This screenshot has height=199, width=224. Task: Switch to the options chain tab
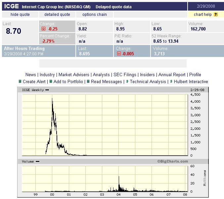click(x=95, y=15)
